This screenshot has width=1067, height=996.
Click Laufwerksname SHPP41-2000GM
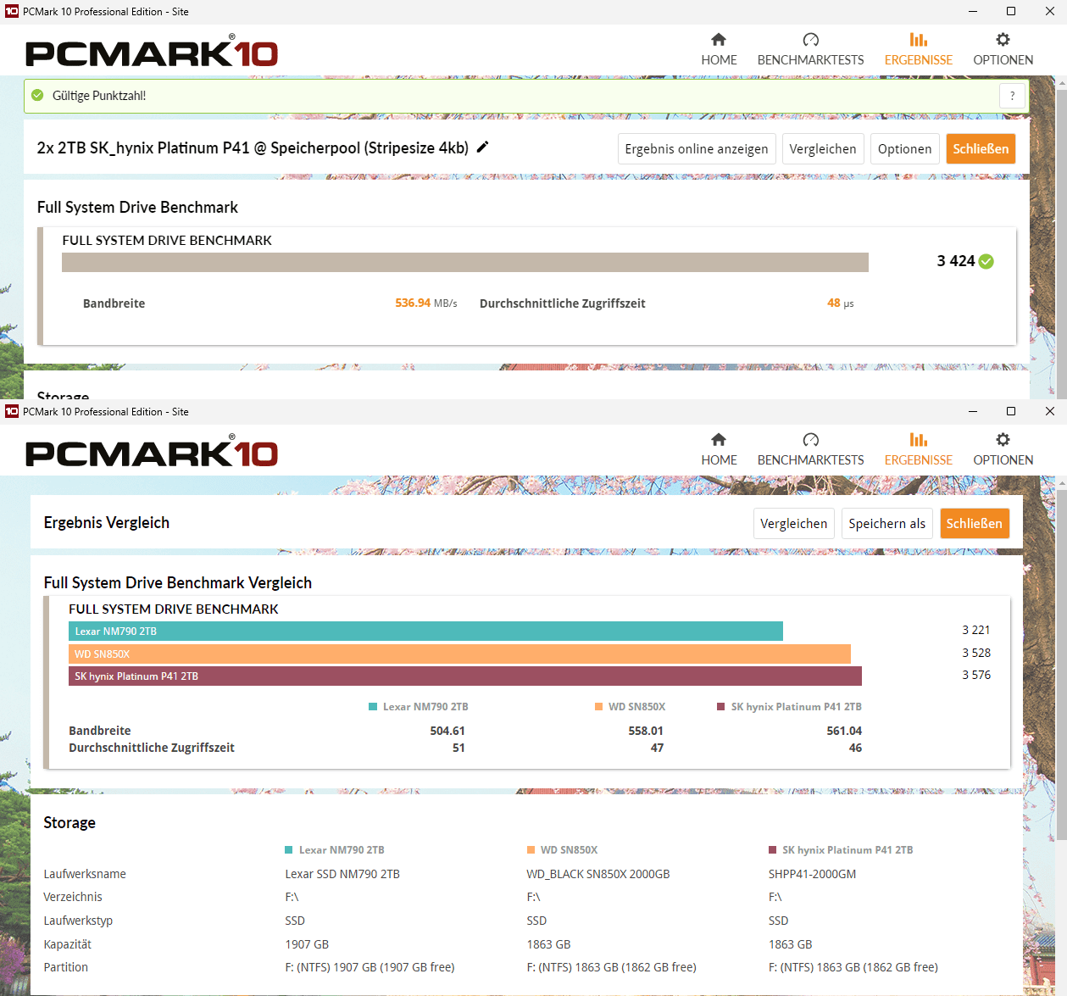812,874
